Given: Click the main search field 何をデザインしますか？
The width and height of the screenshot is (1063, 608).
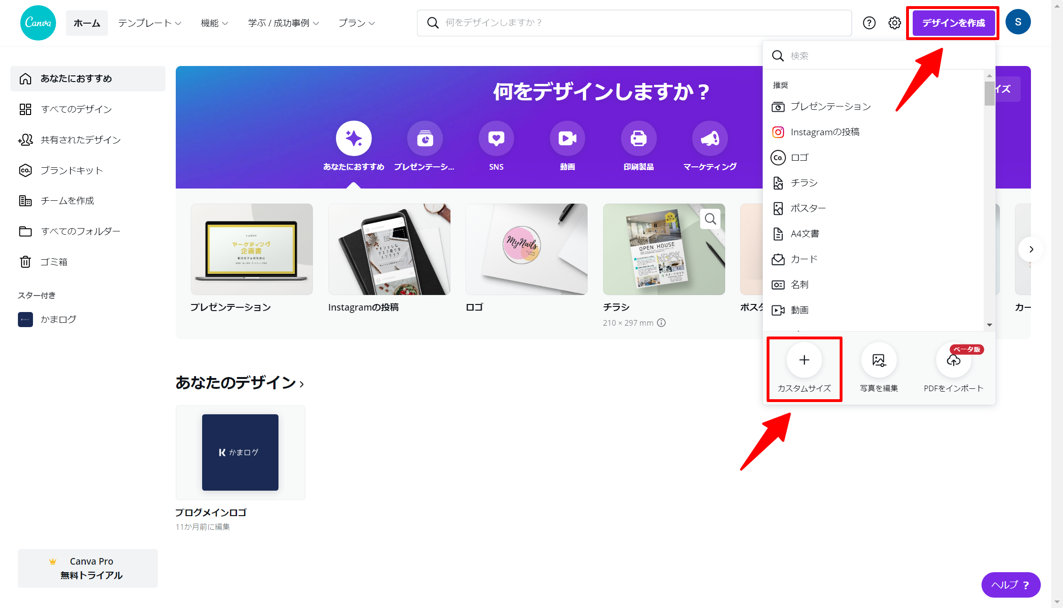Looking at the screenshot, I should 634,23.
